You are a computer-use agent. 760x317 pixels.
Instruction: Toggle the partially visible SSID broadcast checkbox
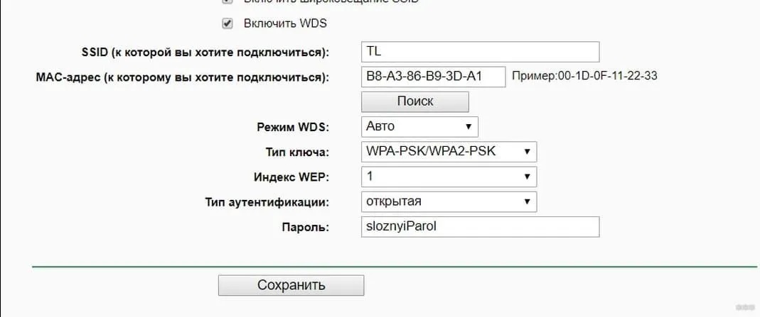pyautogui.click(x=228, y=1)
